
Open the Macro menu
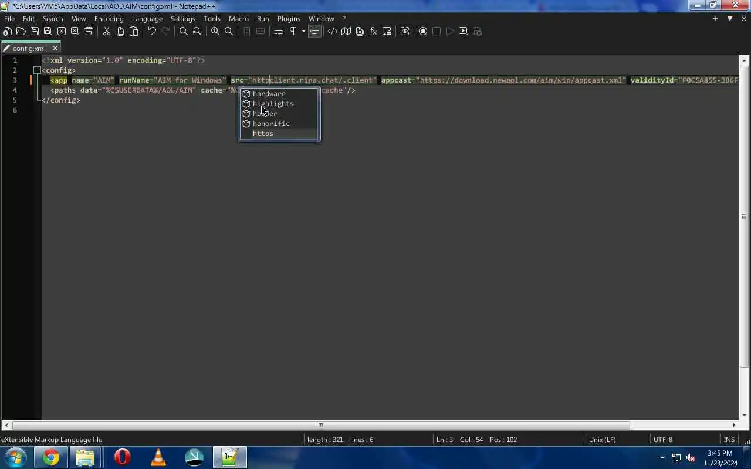[x=239, y=18]
